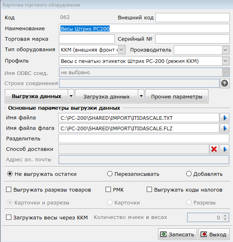Browse for flag file name with arrow
233x242 pixels.
(225, 128)
